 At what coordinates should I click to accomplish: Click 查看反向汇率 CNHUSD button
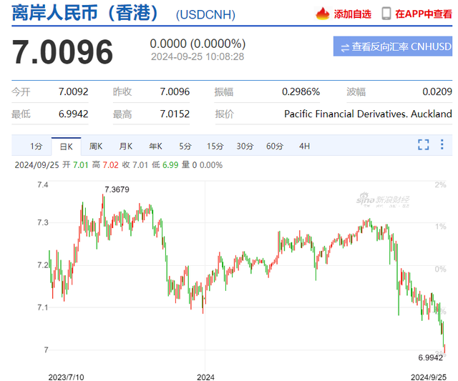pyautogui.click(x=393, y=46)
